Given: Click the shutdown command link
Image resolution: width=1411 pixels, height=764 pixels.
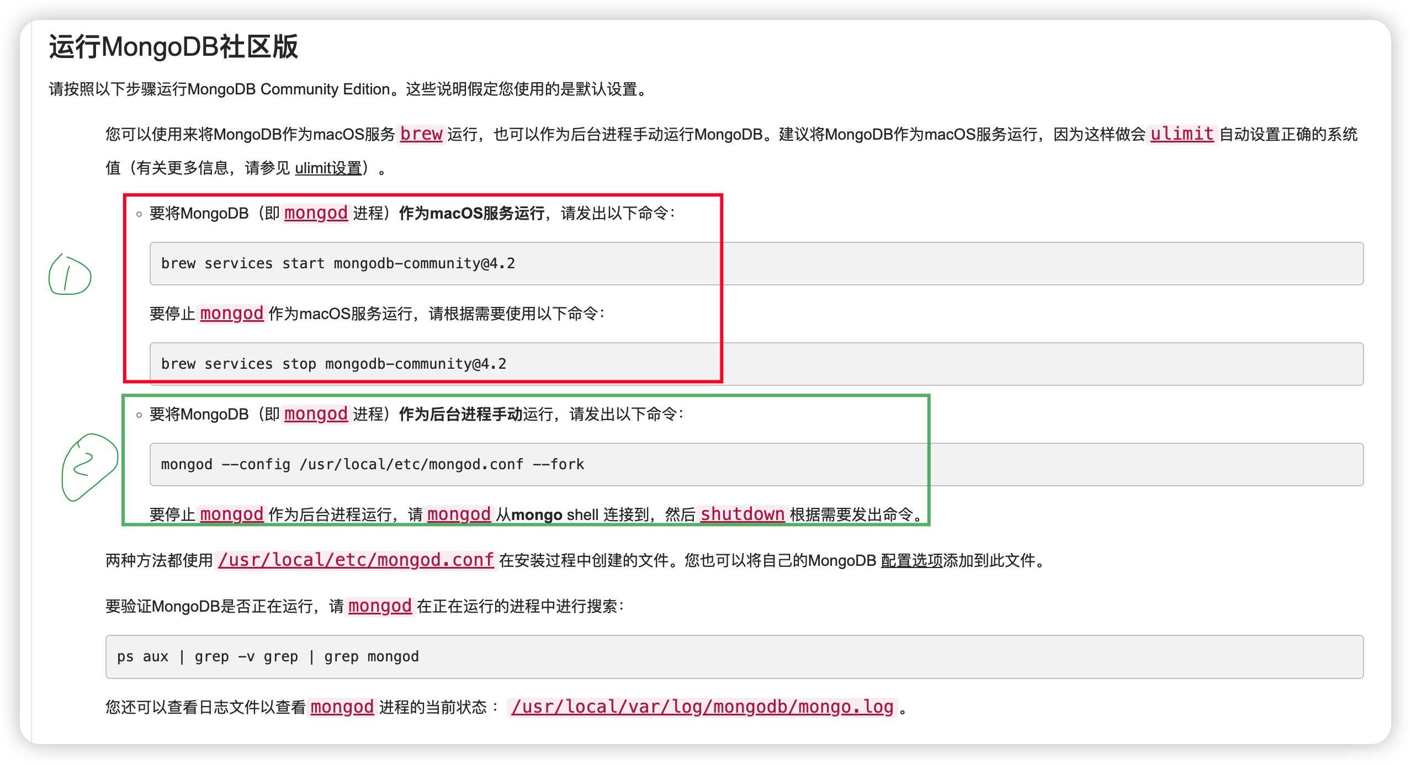Looking at the screenshot, I should coord(742,514).
